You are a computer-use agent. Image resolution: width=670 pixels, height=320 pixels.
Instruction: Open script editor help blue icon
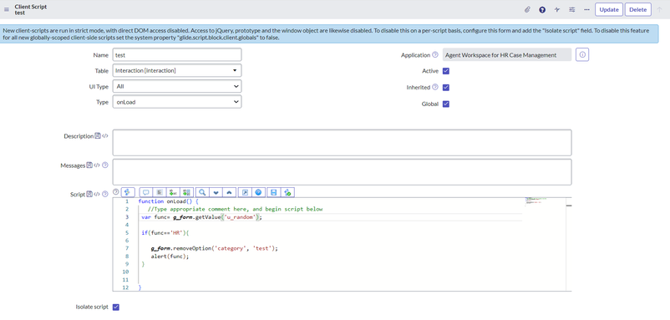click(x=258, y=192)
